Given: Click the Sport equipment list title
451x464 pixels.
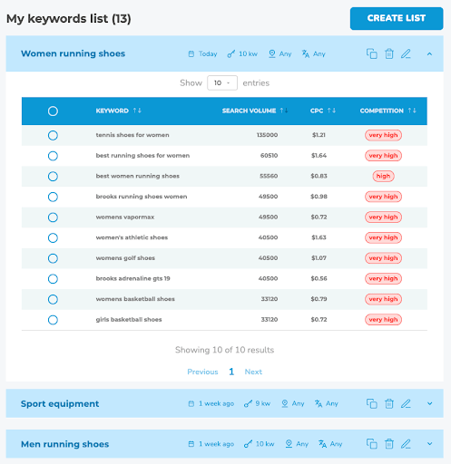Looking at the screenshot, I should [60, 404].
